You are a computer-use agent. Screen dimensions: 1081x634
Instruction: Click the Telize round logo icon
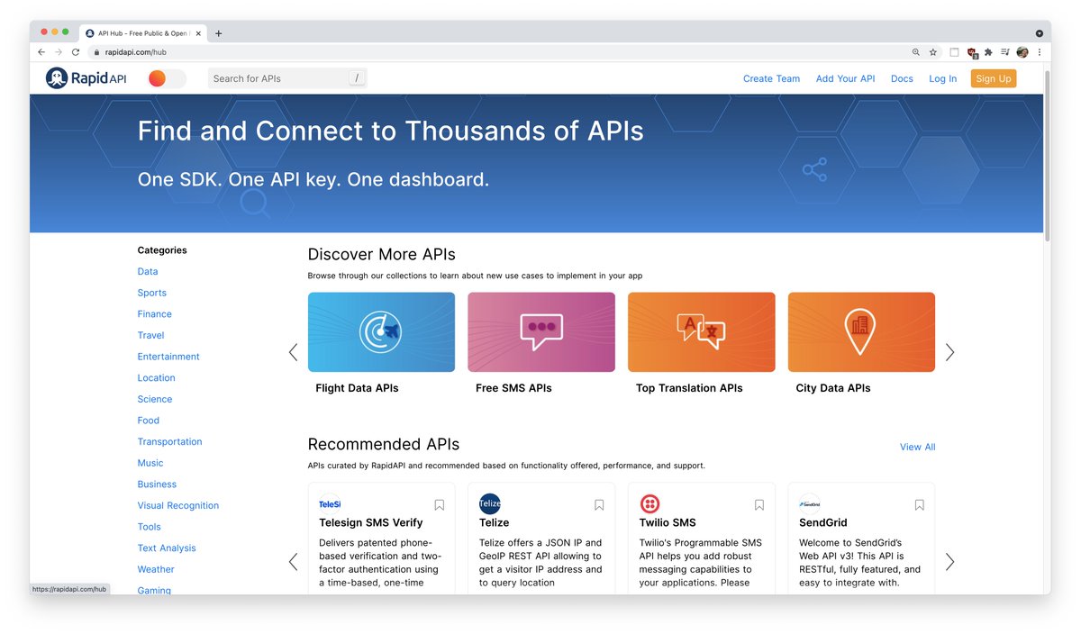[x=490, y=503]
